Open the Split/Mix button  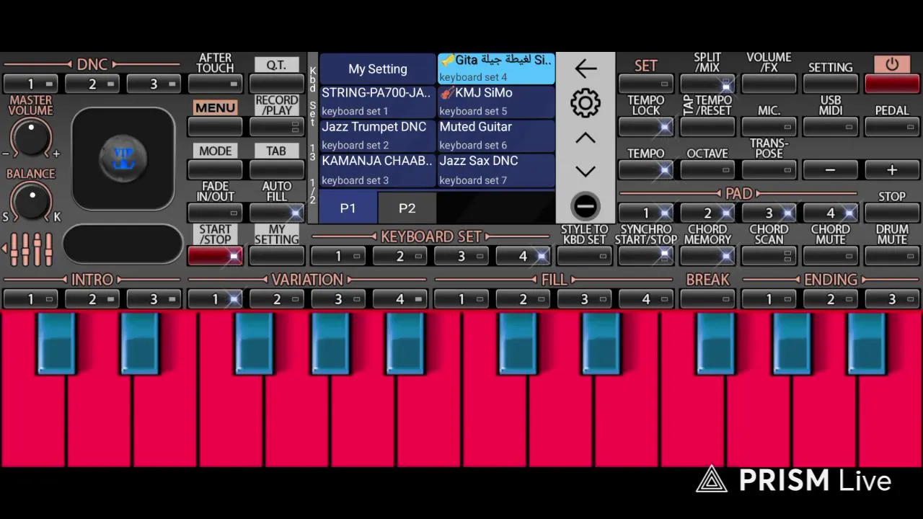707,84
